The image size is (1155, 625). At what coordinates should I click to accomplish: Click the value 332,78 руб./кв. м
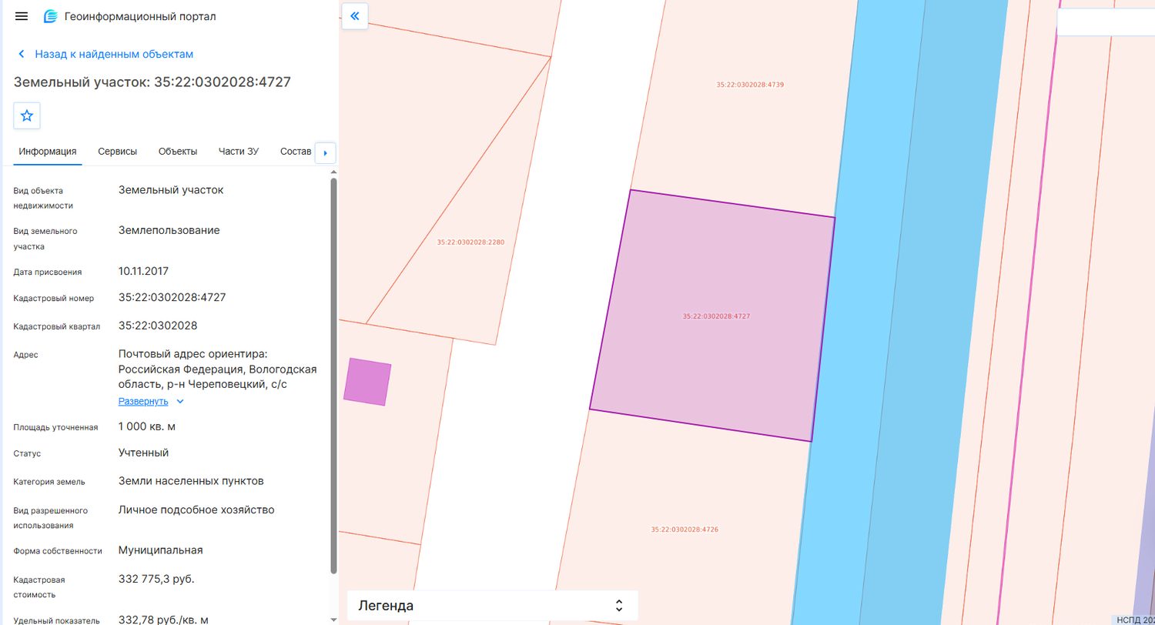163,620
